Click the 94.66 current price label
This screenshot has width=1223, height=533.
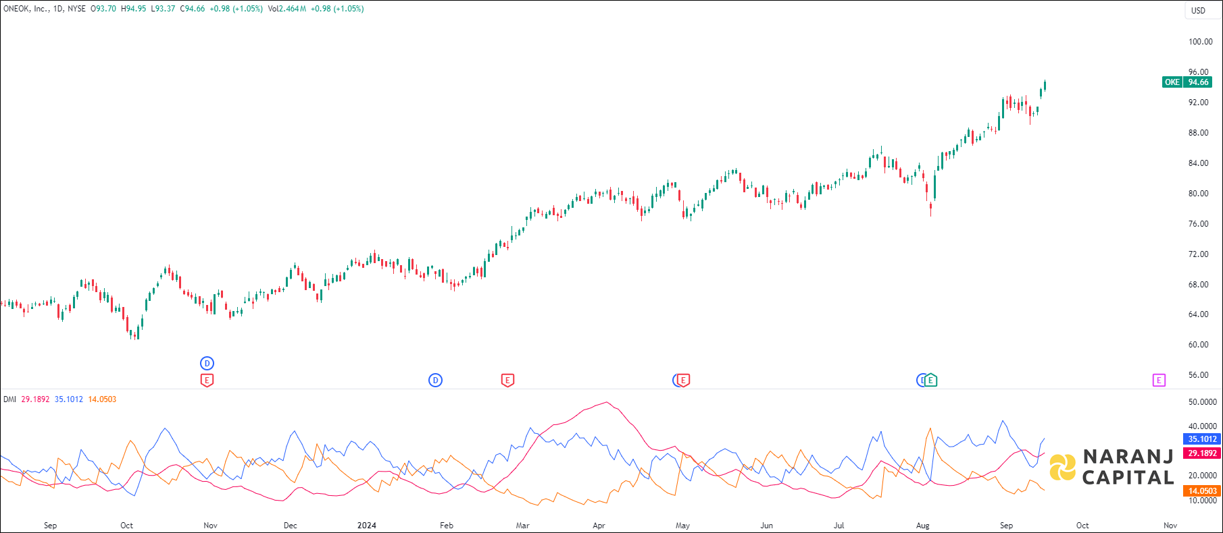pyautogui.click(x=1198, y=82)
